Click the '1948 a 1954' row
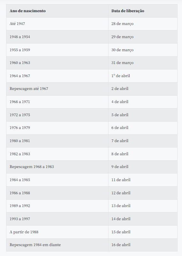 coord(92,37)
